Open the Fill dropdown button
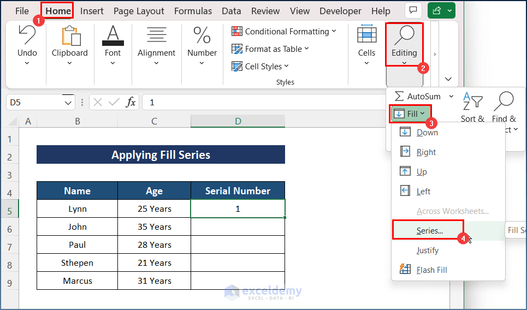The image size is (527, 310). point(410,114)
